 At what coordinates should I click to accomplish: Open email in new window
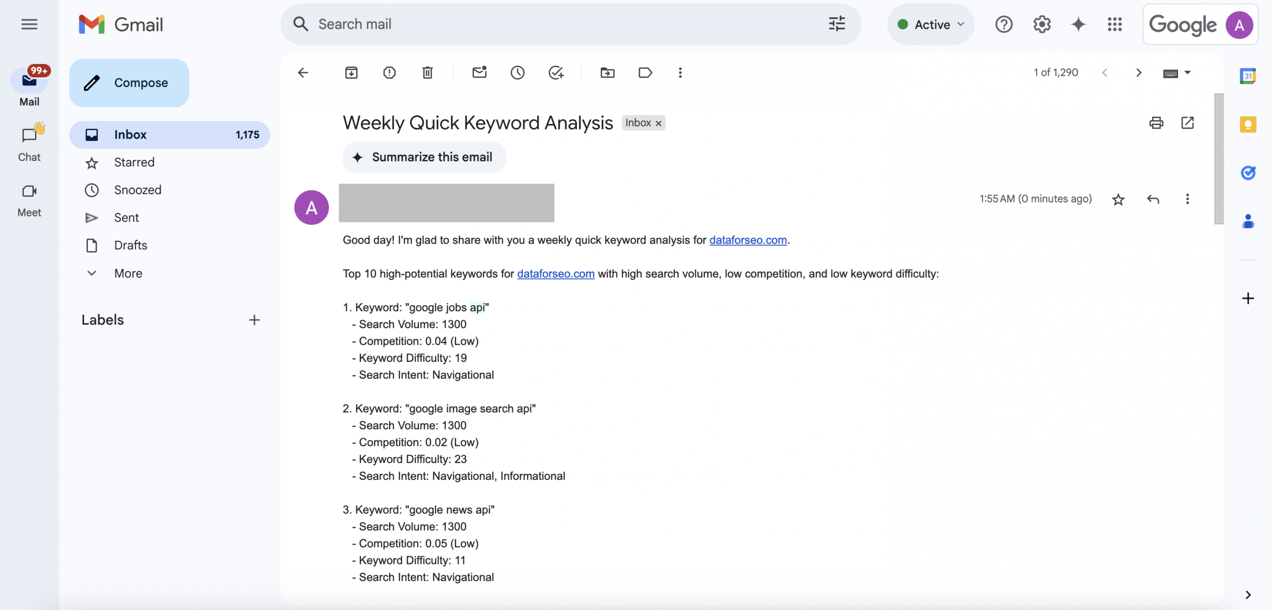click(1188, 123)
